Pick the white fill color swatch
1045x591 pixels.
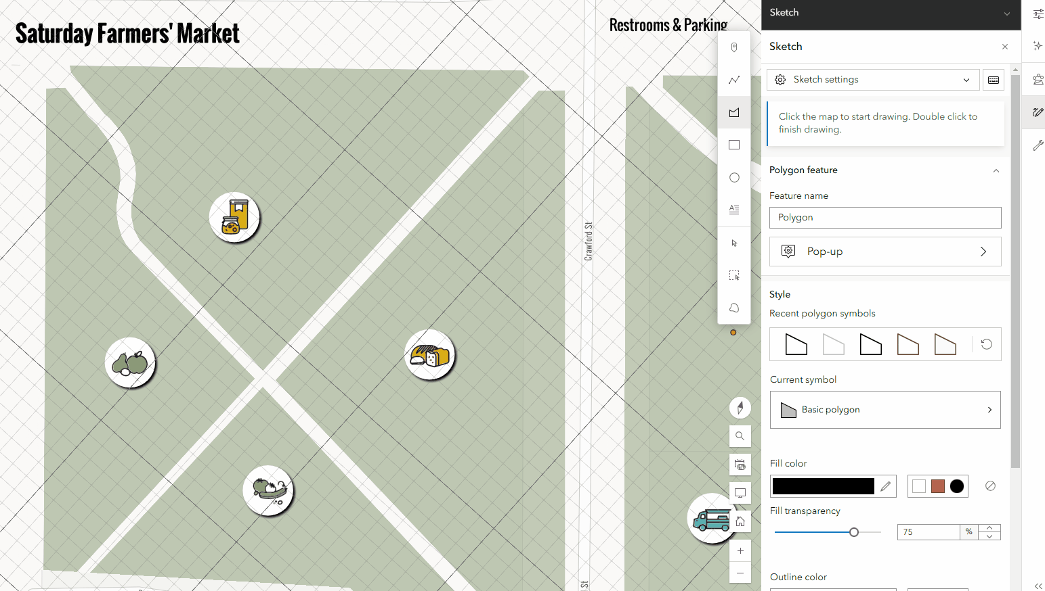click(919, 486)
